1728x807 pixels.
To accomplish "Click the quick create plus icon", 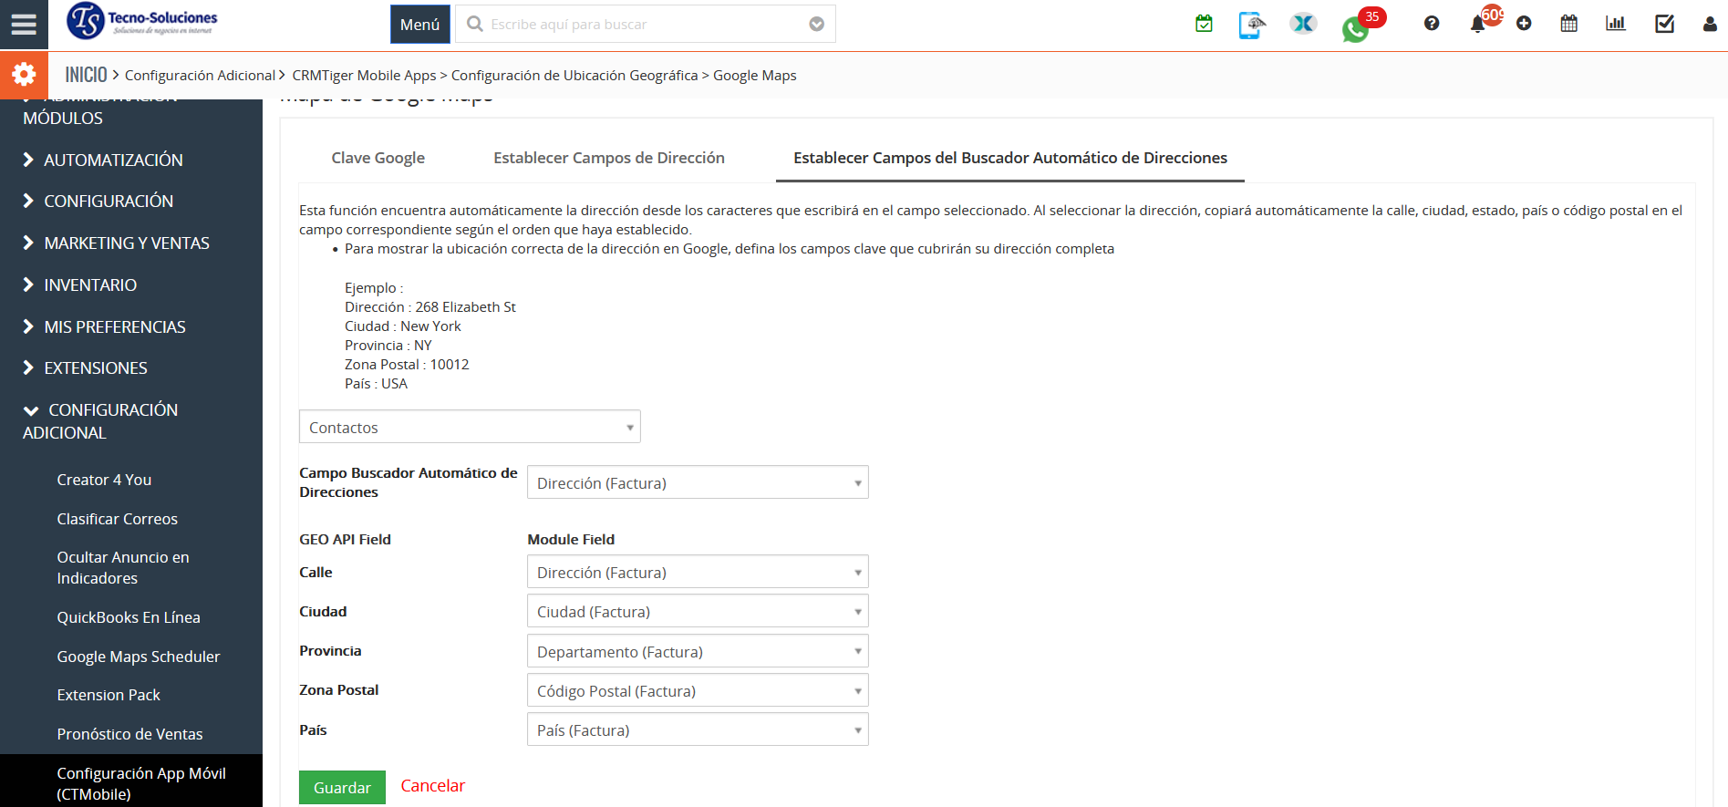I will click(1524, 24).
